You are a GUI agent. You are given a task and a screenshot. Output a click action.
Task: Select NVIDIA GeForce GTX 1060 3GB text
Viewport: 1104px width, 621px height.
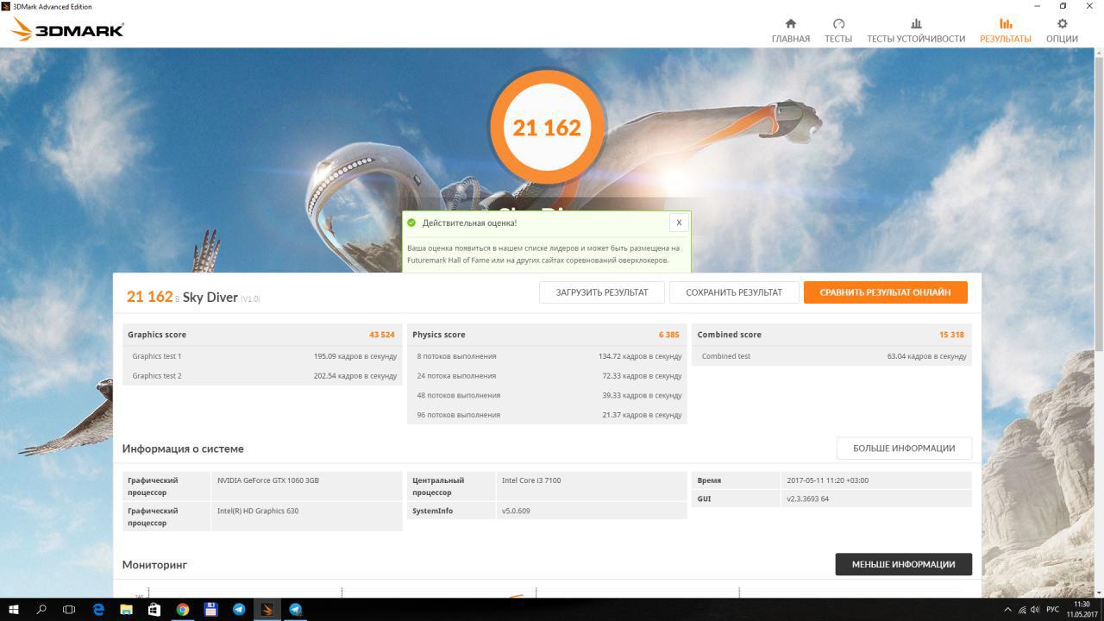pos(268,480)
